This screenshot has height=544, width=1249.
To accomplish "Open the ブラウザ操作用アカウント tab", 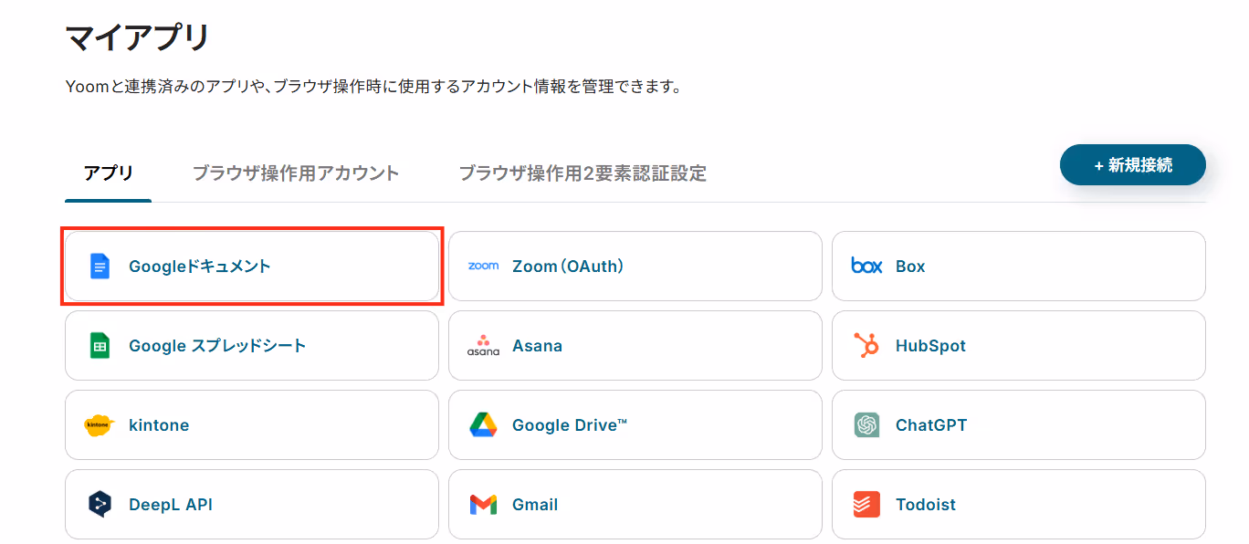I will 296,173.
